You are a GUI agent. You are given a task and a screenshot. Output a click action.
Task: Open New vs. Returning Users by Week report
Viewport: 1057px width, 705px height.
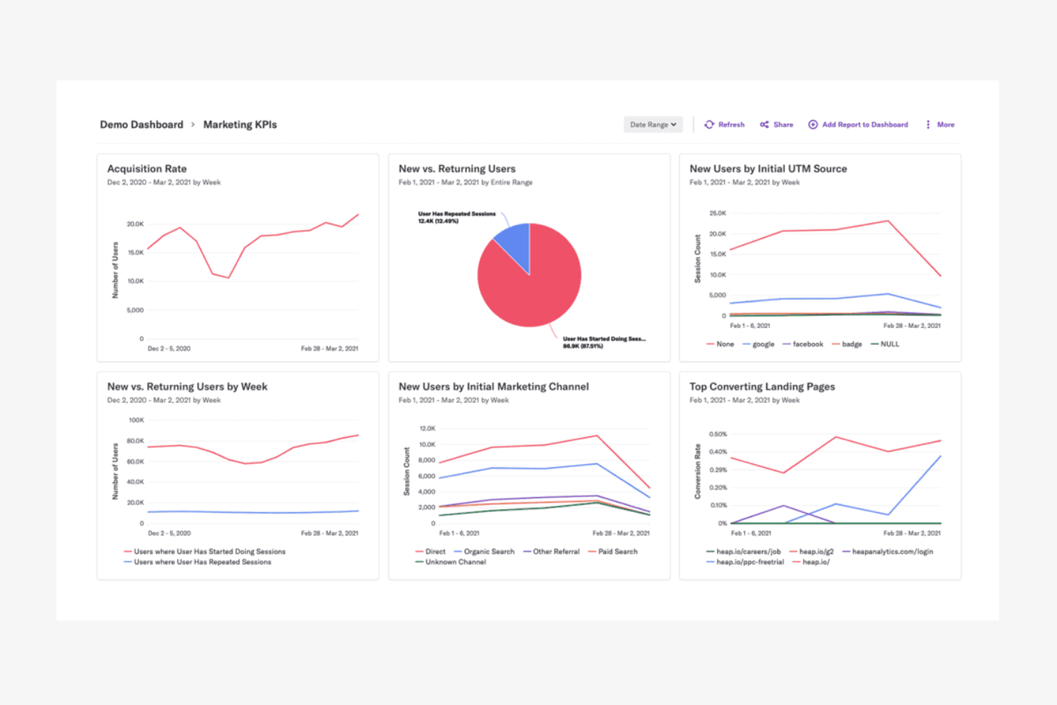click(187, 386)
